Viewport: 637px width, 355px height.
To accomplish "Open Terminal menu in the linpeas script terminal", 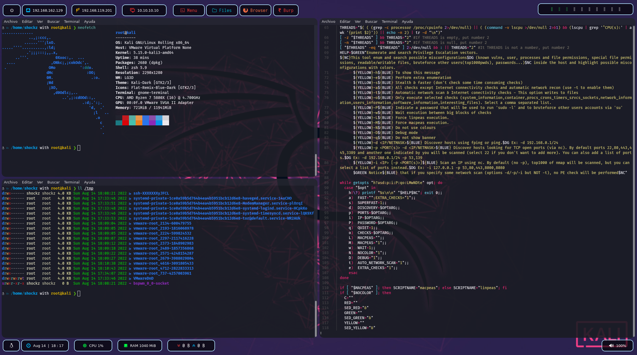I will point(389,21).
